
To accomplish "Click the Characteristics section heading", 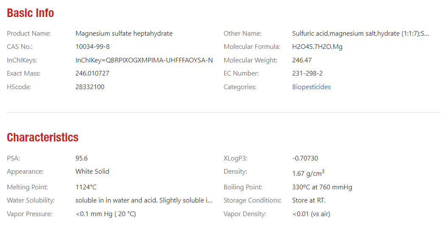I will [43, 137].
